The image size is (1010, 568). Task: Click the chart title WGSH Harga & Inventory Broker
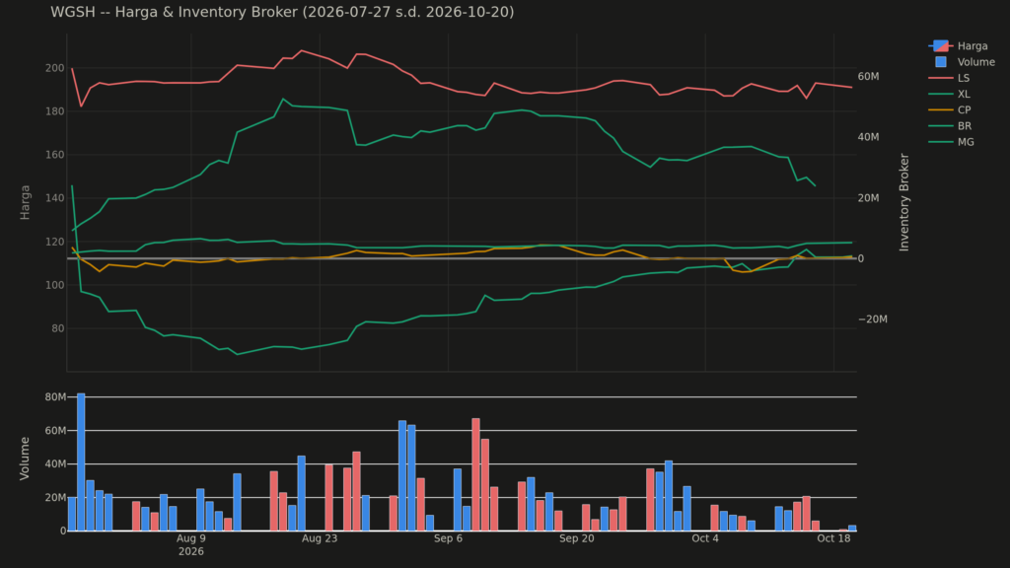(282, 12)
